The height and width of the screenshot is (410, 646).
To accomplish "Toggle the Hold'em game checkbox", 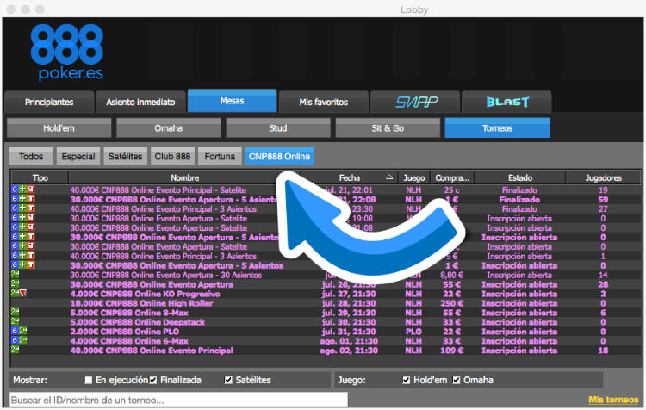I will point(407,380).
